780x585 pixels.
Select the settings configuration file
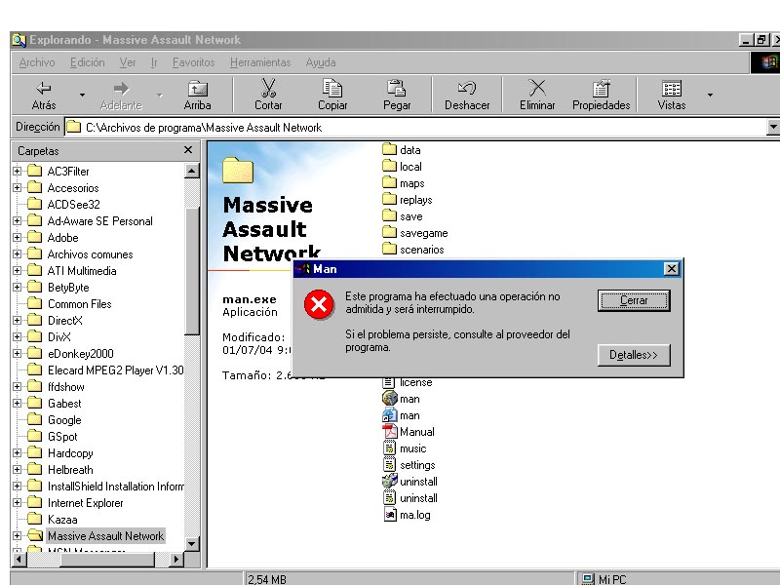click(409, 465)
